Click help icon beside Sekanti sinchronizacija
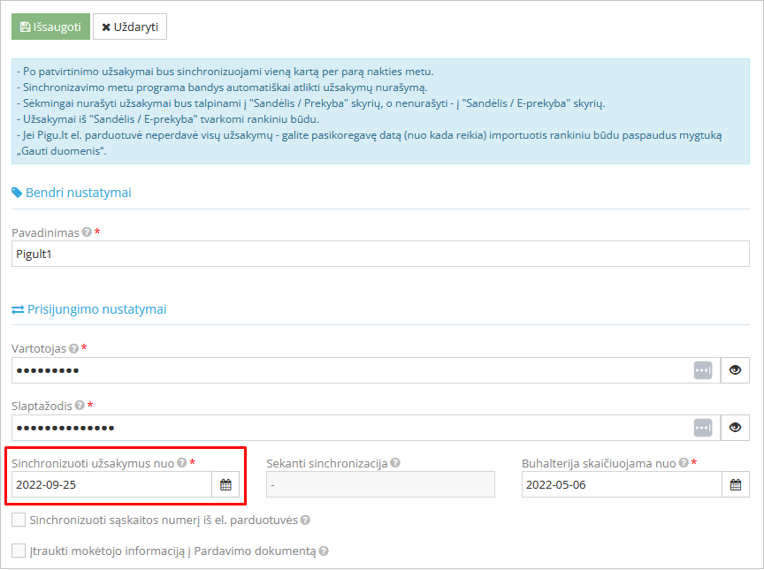764x570 pixels. (x=395, y=462)
